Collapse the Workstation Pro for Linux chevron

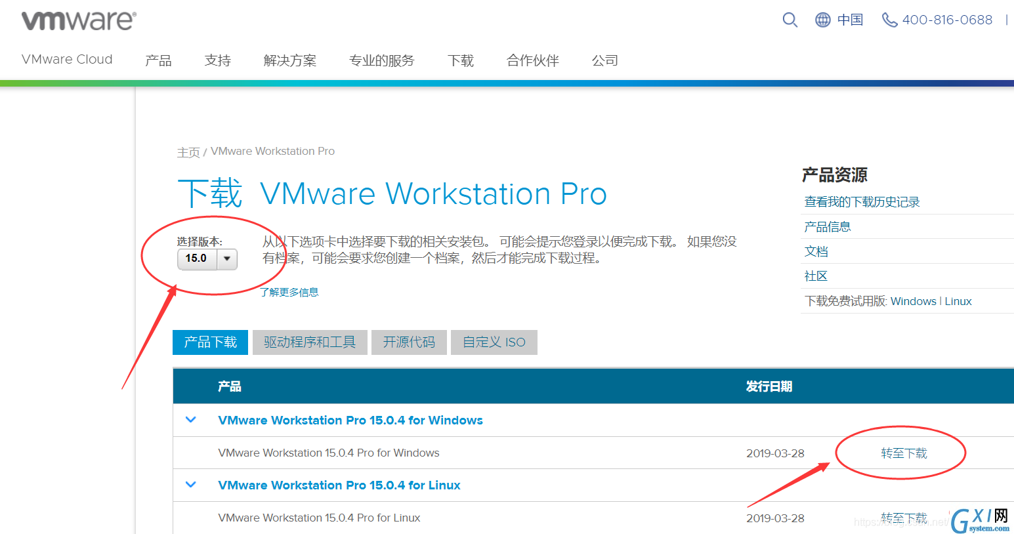pyautogui.click(x=191, y=485)
